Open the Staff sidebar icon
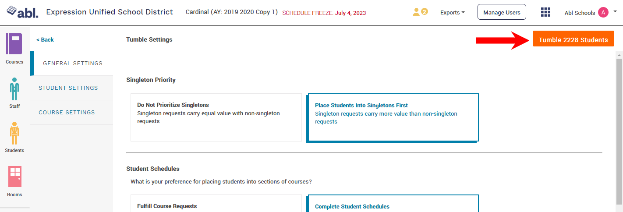 click(x=14, y=89)
